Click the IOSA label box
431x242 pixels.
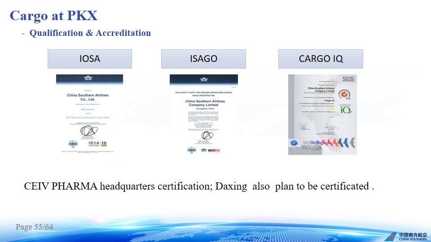[90, 59]
